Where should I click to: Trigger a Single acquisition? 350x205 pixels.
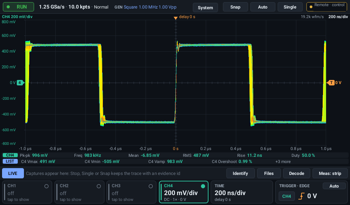pos(290,7)
